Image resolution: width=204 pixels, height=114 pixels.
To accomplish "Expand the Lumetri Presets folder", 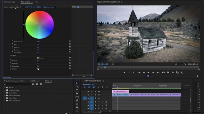I will (4, 90).
